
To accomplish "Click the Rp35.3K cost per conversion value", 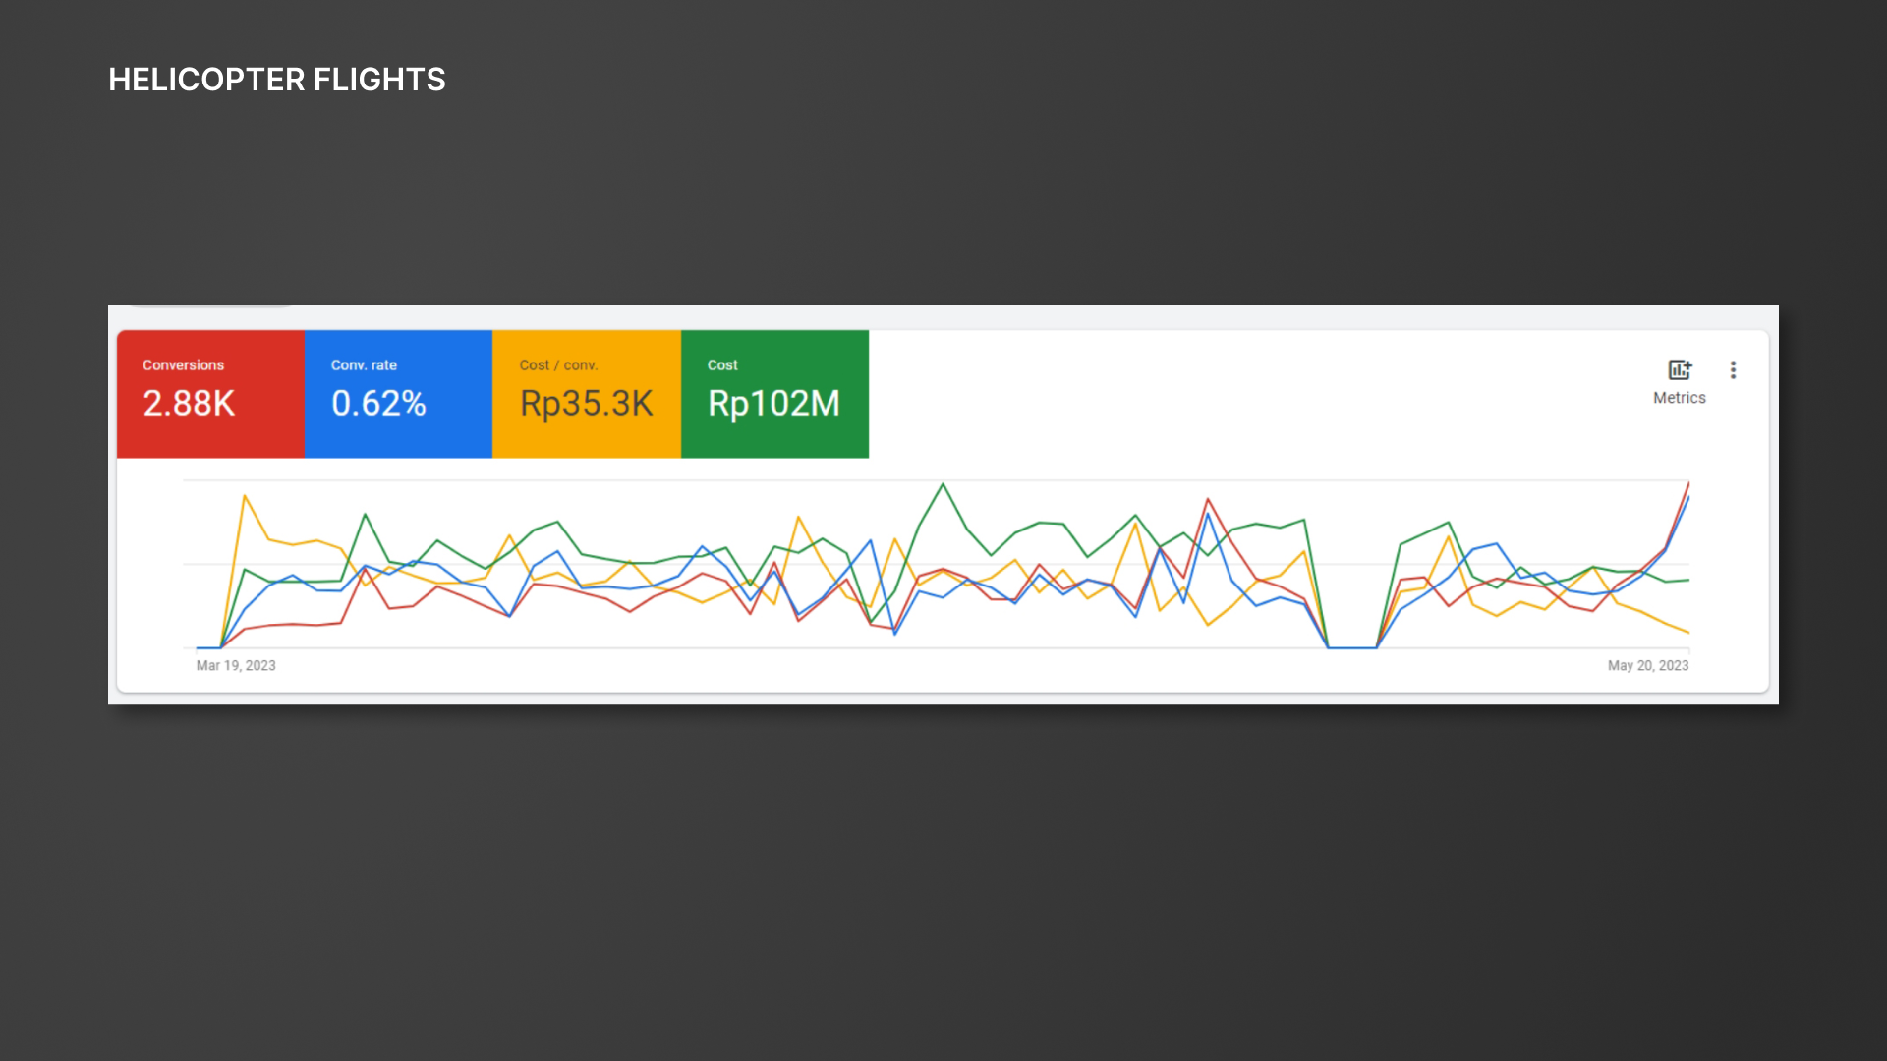I will pos(587,404).
